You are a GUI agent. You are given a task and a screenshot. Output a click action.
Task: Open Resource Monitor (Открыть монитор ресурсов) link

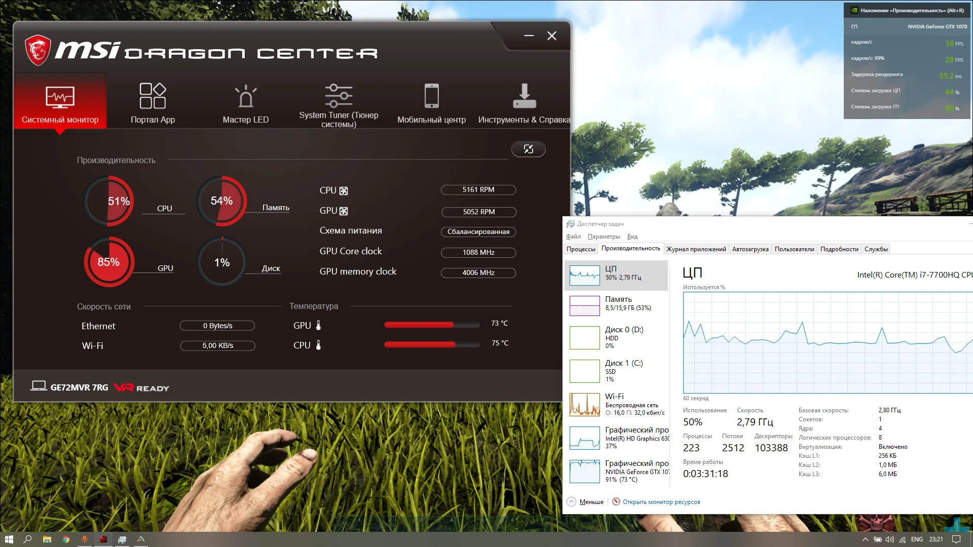click(661, 502)
